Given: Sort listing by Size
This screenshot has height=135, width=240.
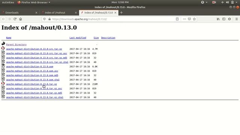Looking at the screenshot, I should coord(96,37).
